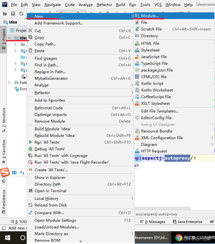Expand Add to Favorites submenu arrow
Screen dimensions: 215x244
(132, 100)
